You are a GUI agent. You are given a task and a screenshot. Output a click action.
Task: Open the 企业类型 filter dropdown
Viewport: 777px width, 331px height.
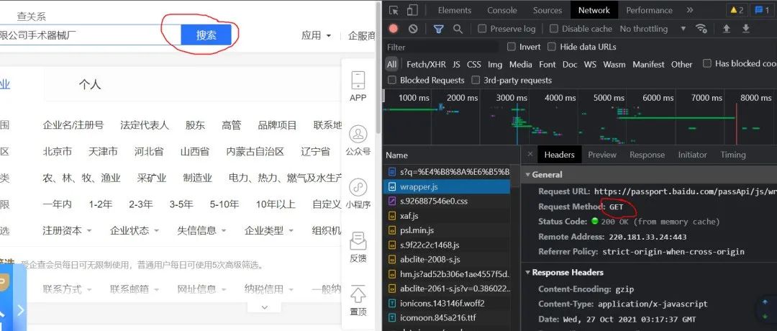pyautogui.click(x=269, y=230)
